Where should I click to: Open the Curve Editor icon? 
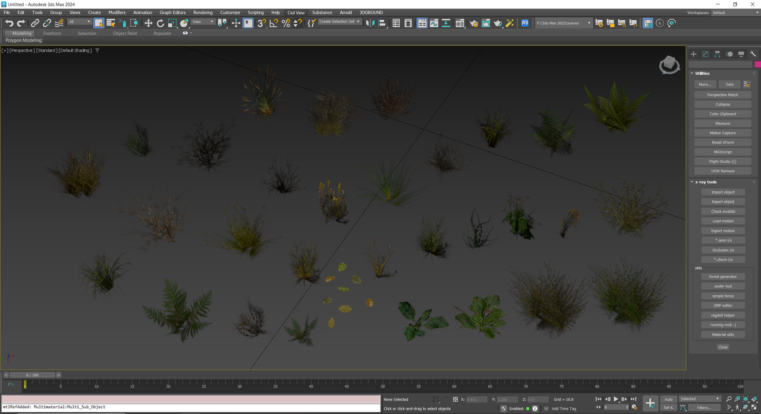[434, 23]
